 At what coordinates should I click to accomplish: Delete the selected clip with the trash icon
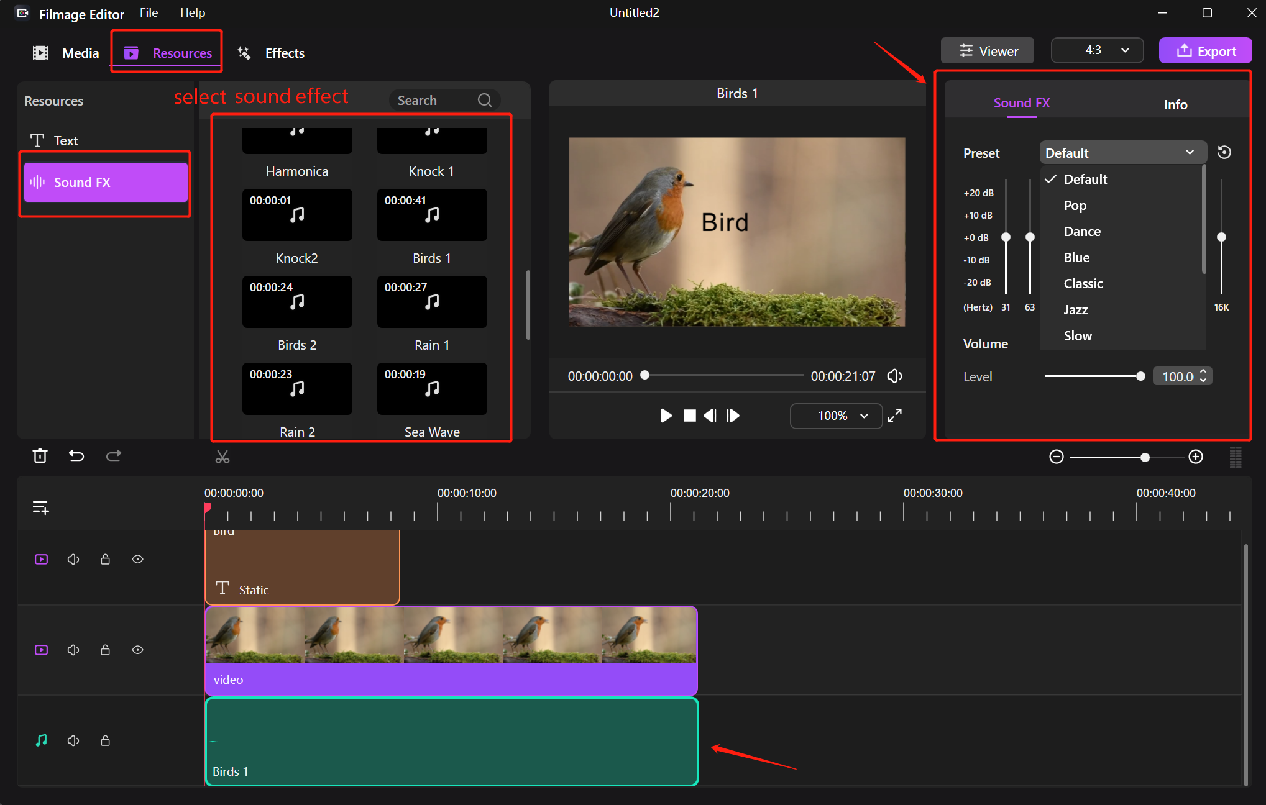(x=40, y=456)
